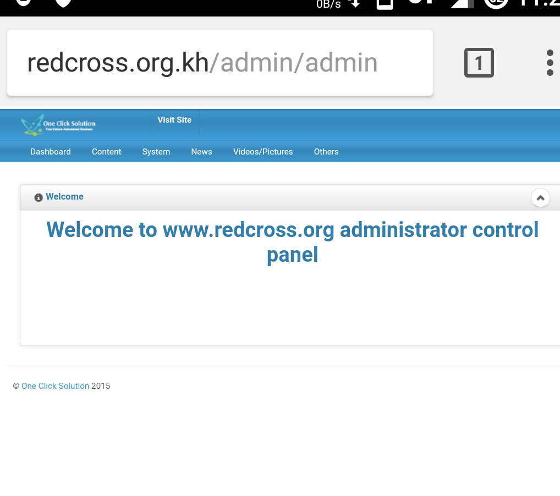Open the Videos/Pictures menu
The height and width of the screenshot is (496, 560).
tap(262, 151)
